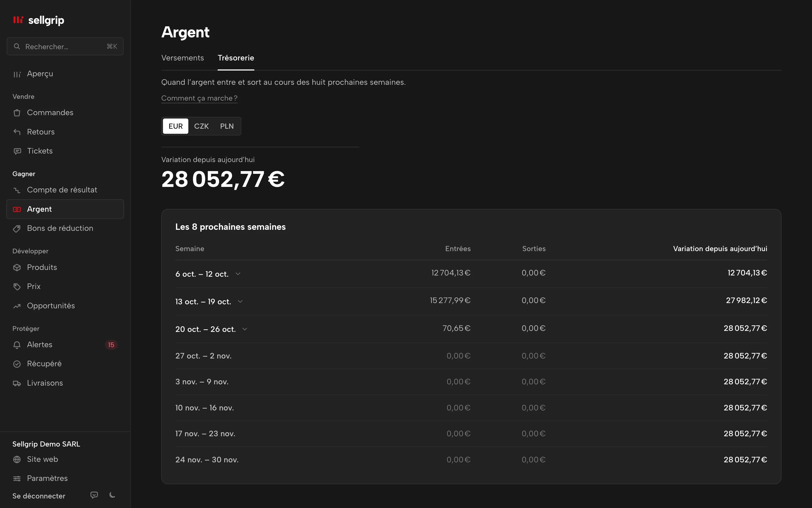Click the sellgrip logo

[38, 20]
